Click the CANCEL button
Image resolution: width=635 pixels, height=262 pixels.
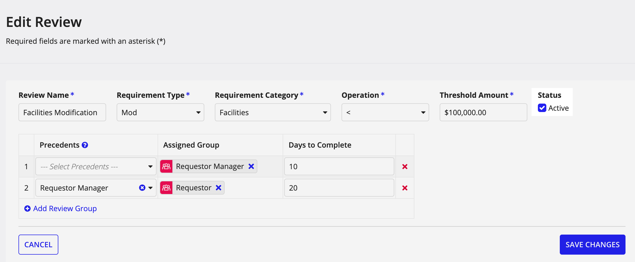pyautogui.click(x=38, y=245)
